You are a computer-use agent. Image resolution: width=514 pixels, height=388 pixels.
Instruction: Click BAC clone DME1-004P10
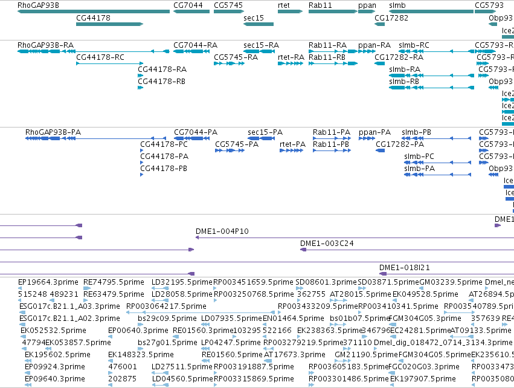[355, 238]
